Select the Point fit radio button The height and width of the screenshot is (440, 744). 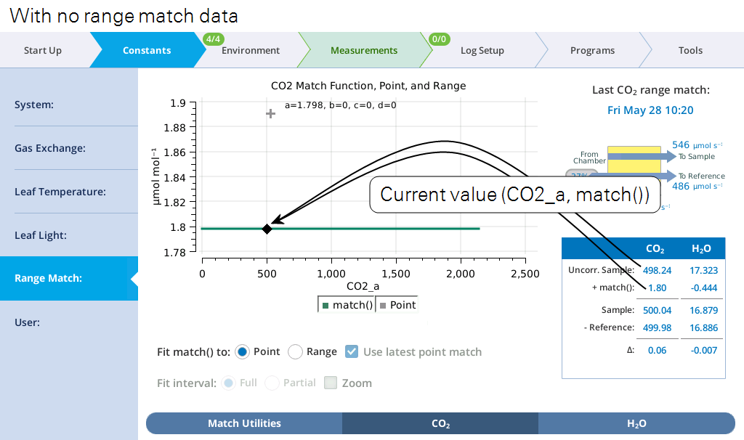click(x=242, y=352)
